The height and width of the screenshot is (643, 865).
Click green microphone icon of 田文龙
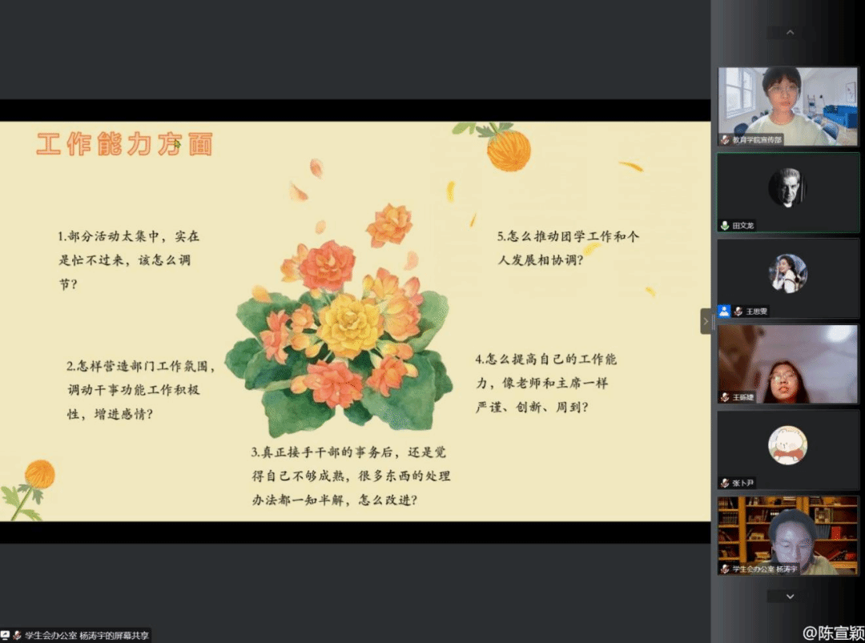click(x=725, y=226)
